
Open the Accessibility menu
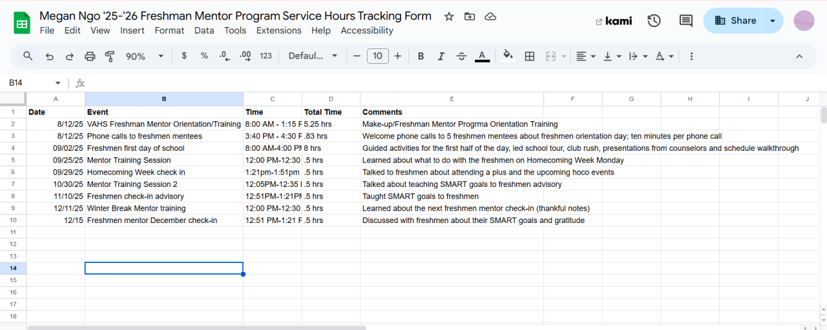[367, 30]
